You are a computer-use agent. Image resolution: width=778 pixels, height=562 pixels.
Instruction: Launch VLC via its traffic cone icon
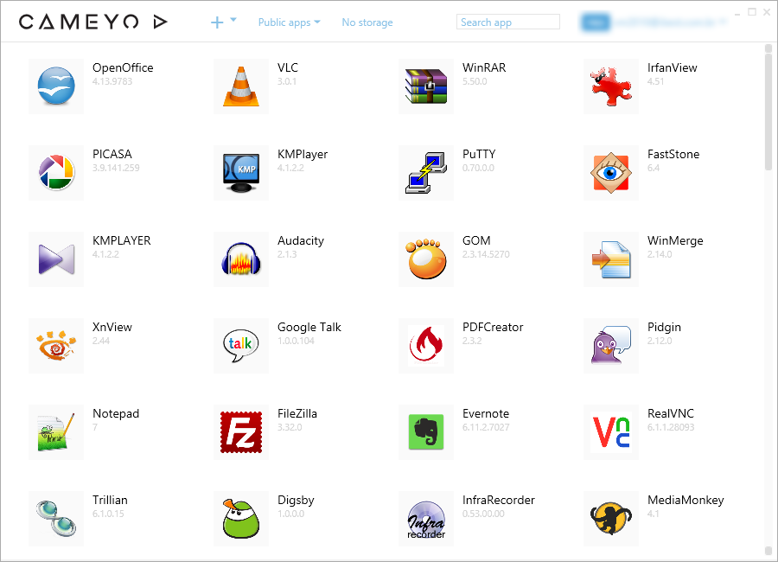click(241, 86)
